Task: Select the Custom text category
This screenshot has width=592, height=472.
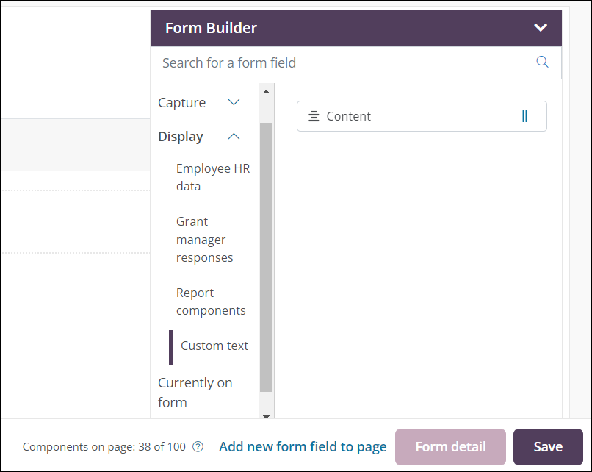Action: [x=214, y=346]
